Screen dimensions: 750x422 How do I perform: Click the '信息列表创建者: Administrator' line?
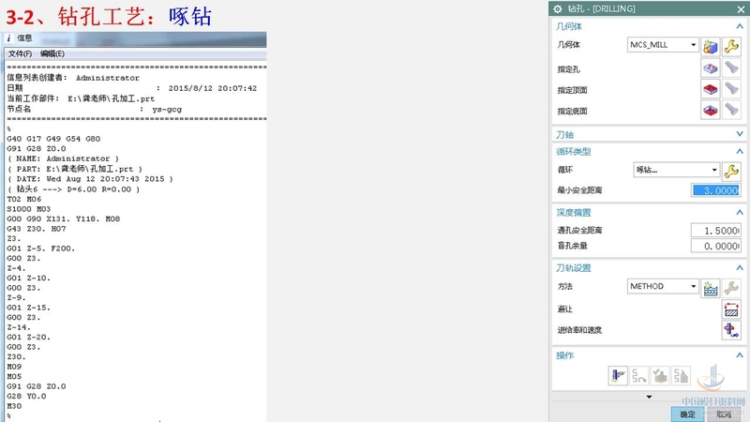(73, 78)
